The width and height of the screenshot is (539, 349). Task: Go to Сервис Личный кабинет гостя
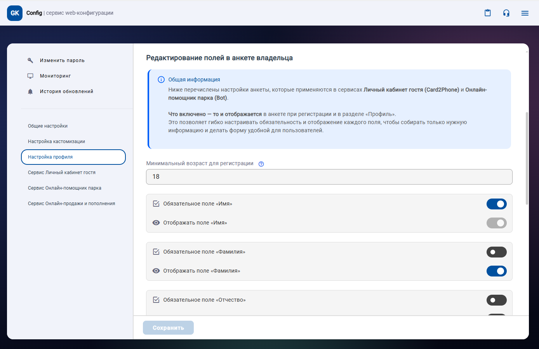pos(62,173)
